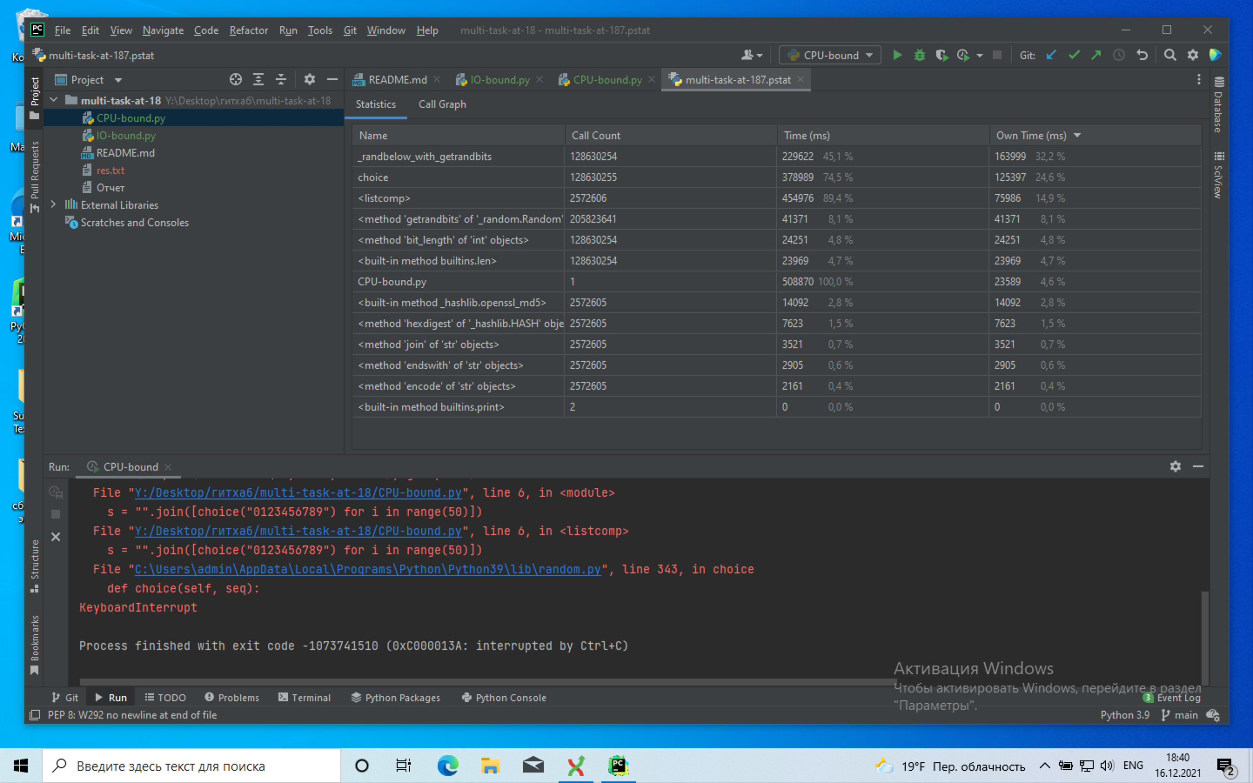
Task: Open the CPU-bound run configuration dropdown
Action: coord(830,55)
